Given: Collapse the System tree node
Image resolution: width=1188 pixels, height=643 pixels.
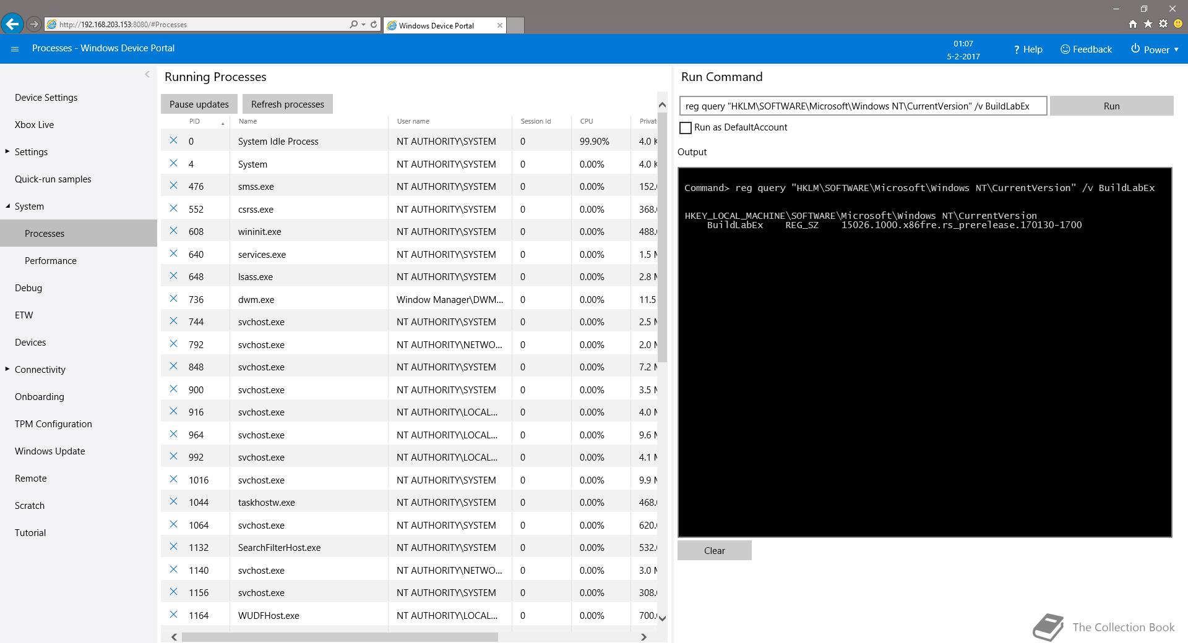Looking at the screenshot, I should (x=7, y=206).
